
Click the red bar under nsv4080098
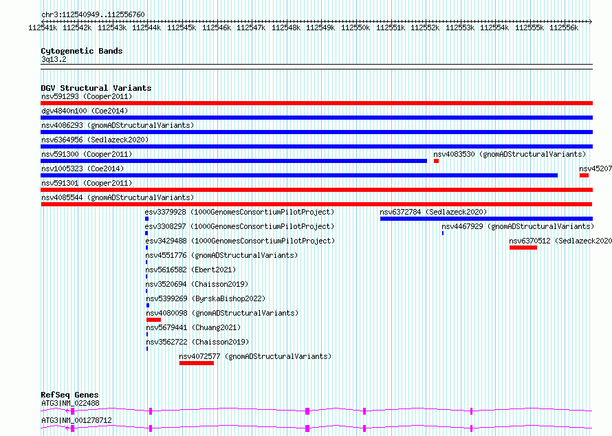tap(154, 320)
